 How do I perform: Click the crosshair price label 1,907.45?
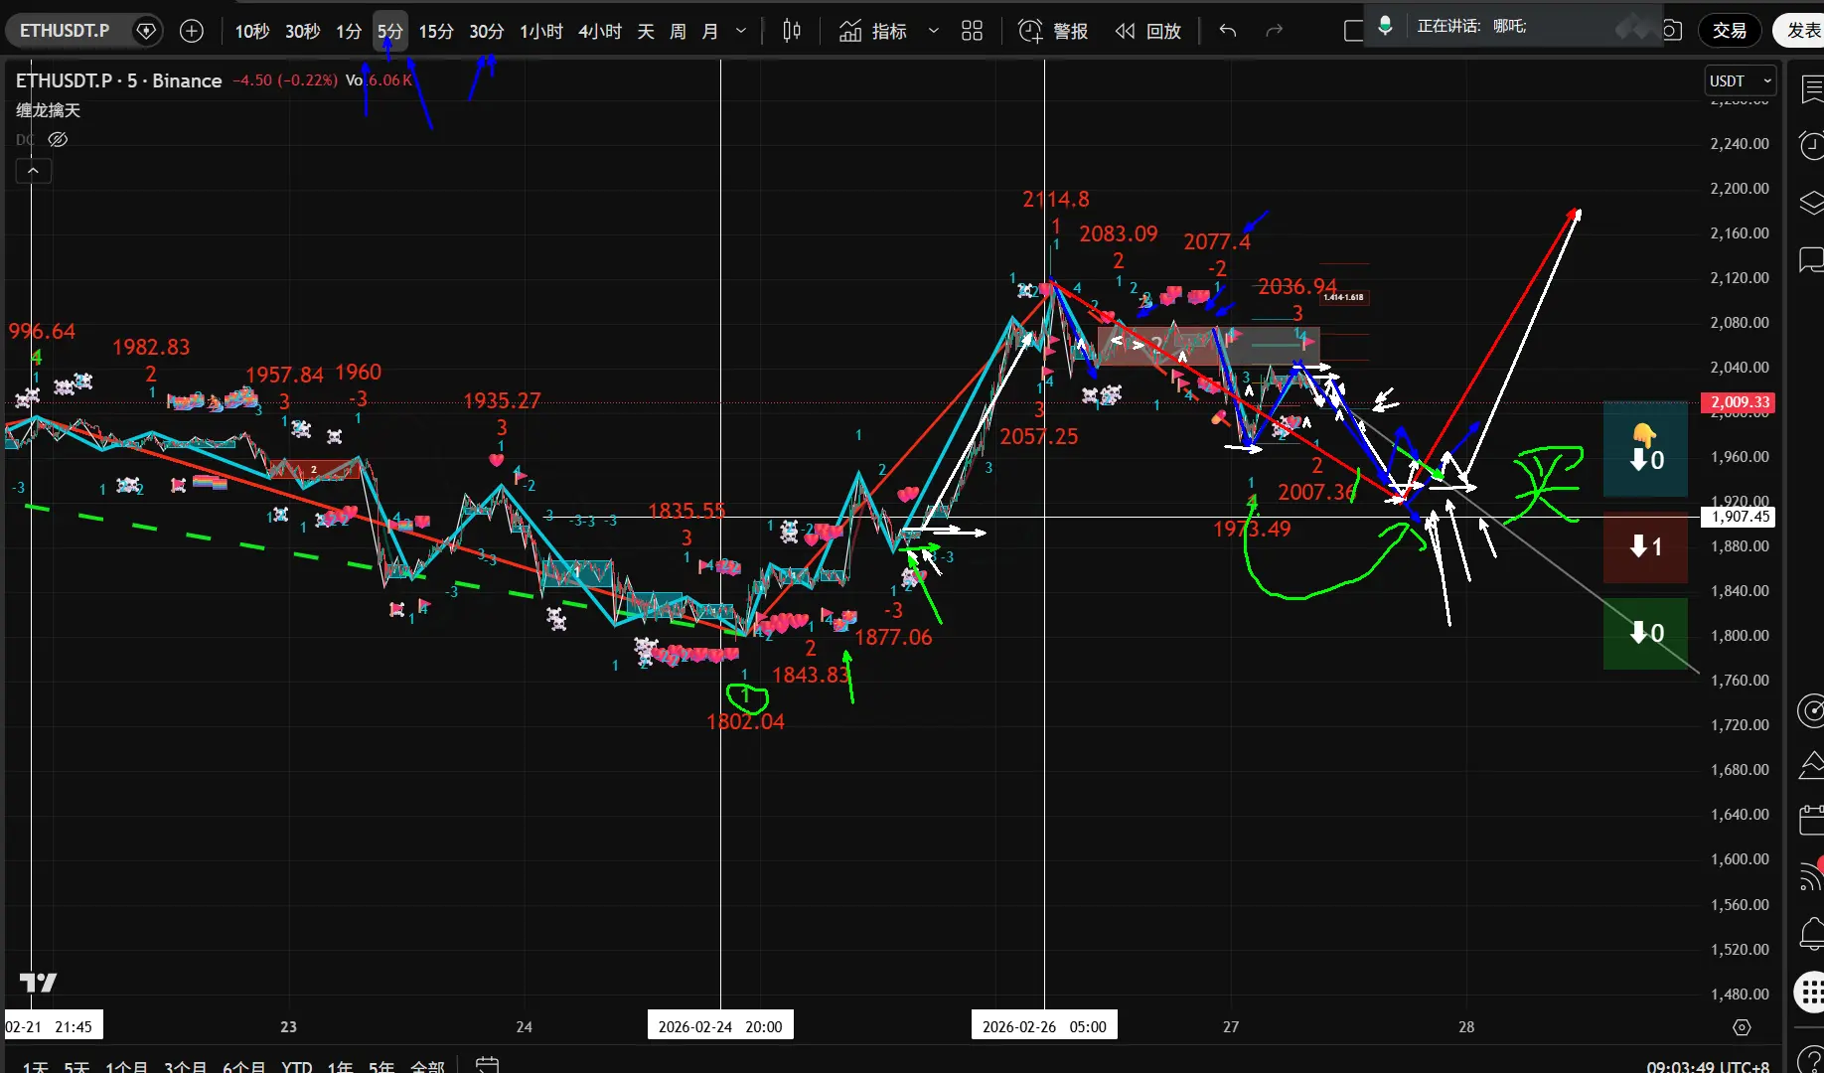point(1739,517)
